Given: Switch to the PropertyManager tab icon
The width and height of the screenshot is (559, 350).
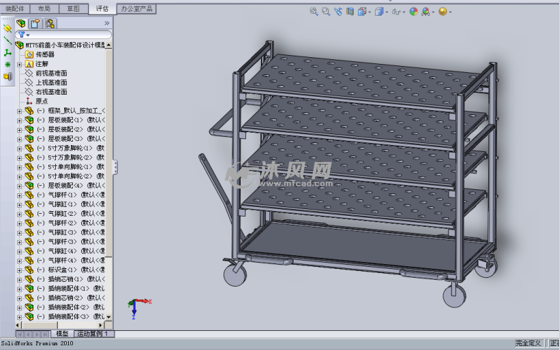Looking at the screenshot, I should pos(35,23).
